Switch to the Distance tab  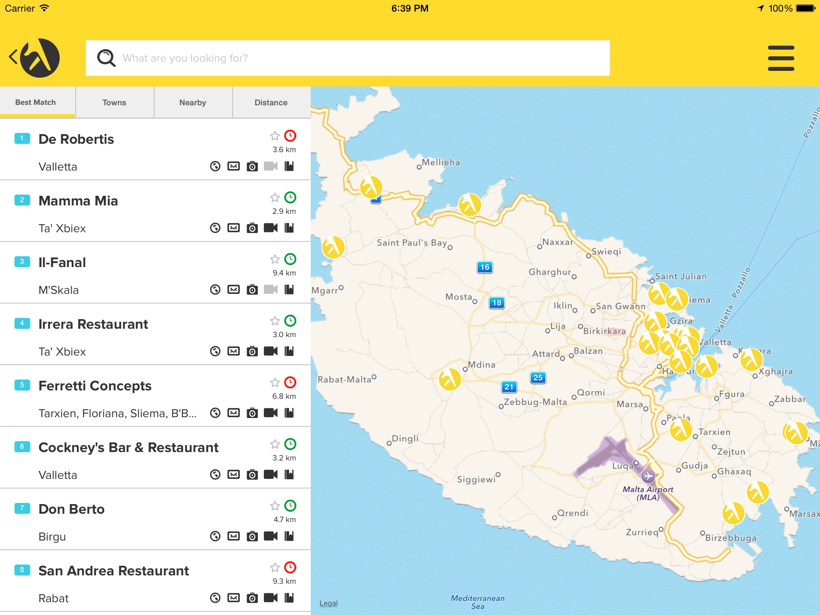[x=271, y=102]
